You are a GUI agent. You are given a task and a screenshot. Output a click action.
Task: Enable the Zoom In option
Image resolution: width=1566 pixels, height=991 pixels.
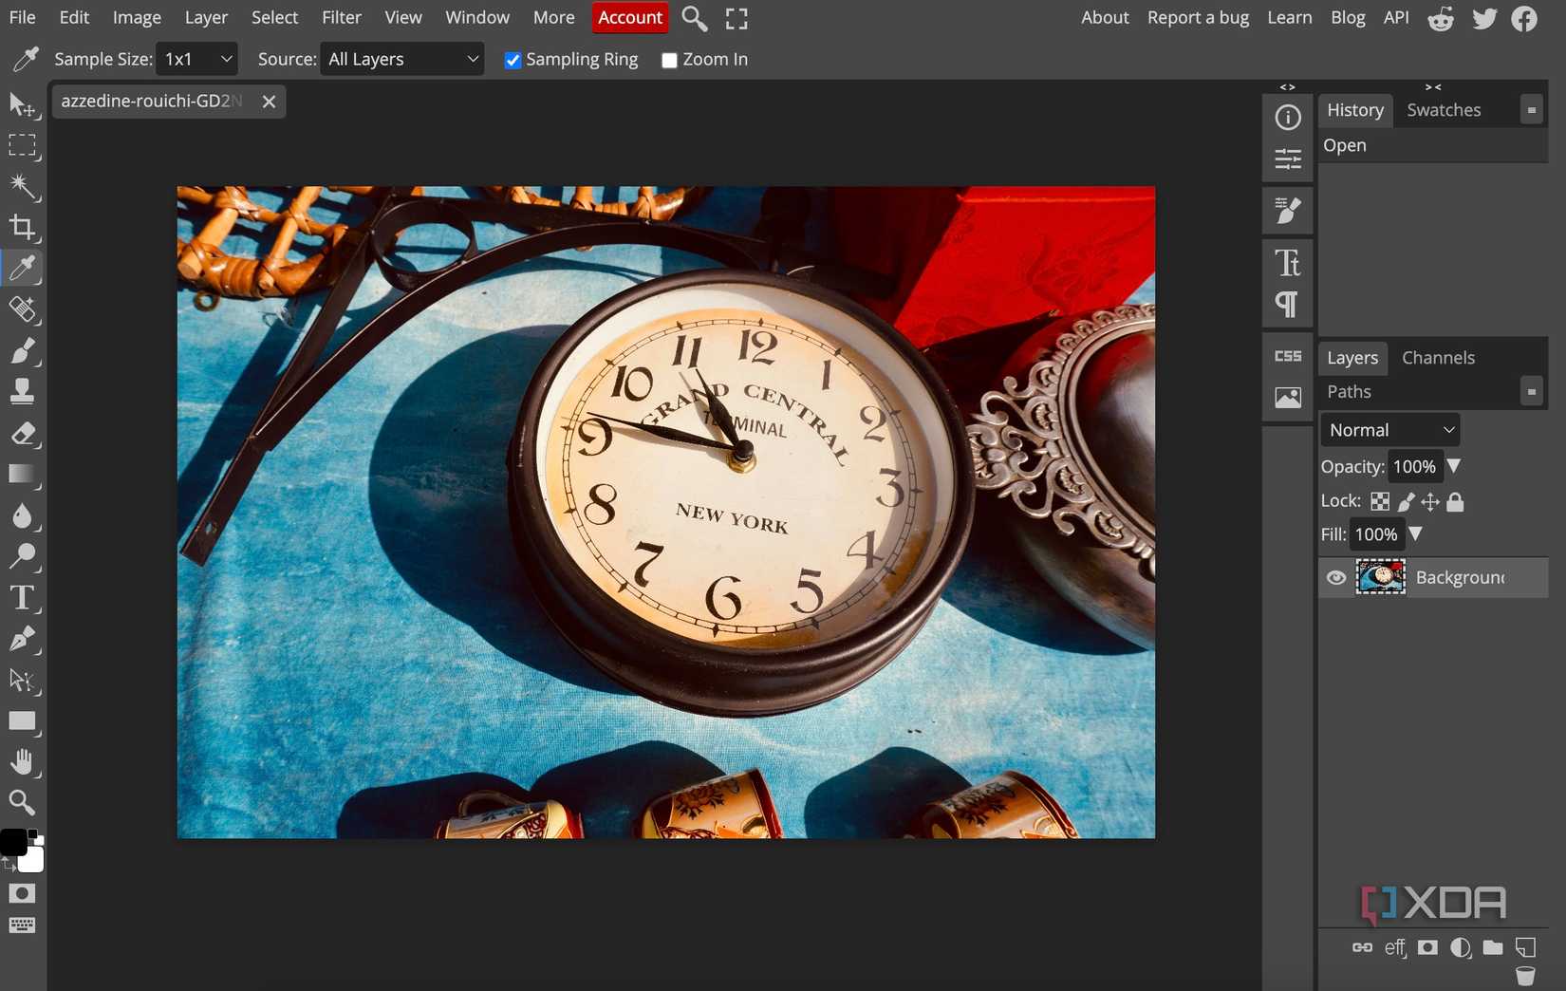[x=669, y=60]
